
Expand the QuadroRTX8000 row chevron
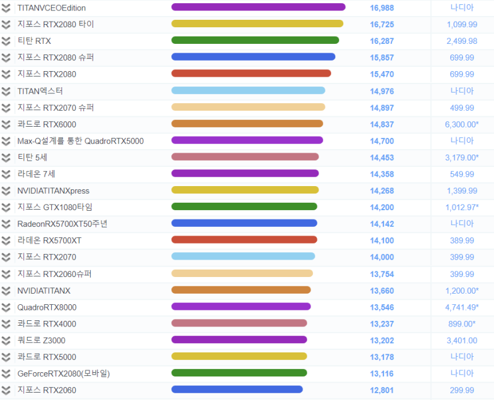(6, 307)
